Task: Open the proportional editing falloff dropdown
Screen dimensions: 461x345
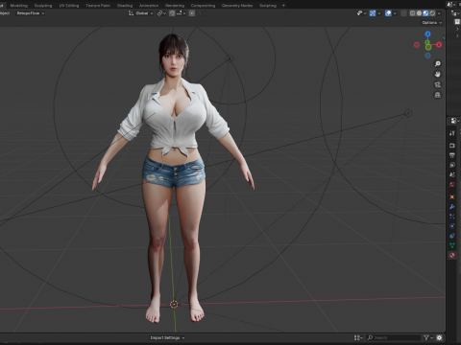Action: pyautogui.click(x=202, y=13)
